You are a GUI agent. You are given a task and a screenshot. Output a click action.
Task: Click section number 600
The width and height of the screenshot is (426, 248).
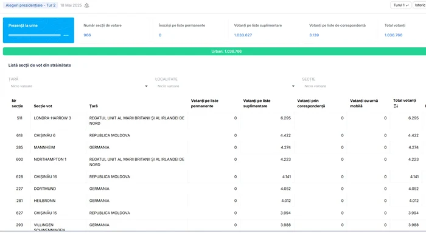[19, 159]
